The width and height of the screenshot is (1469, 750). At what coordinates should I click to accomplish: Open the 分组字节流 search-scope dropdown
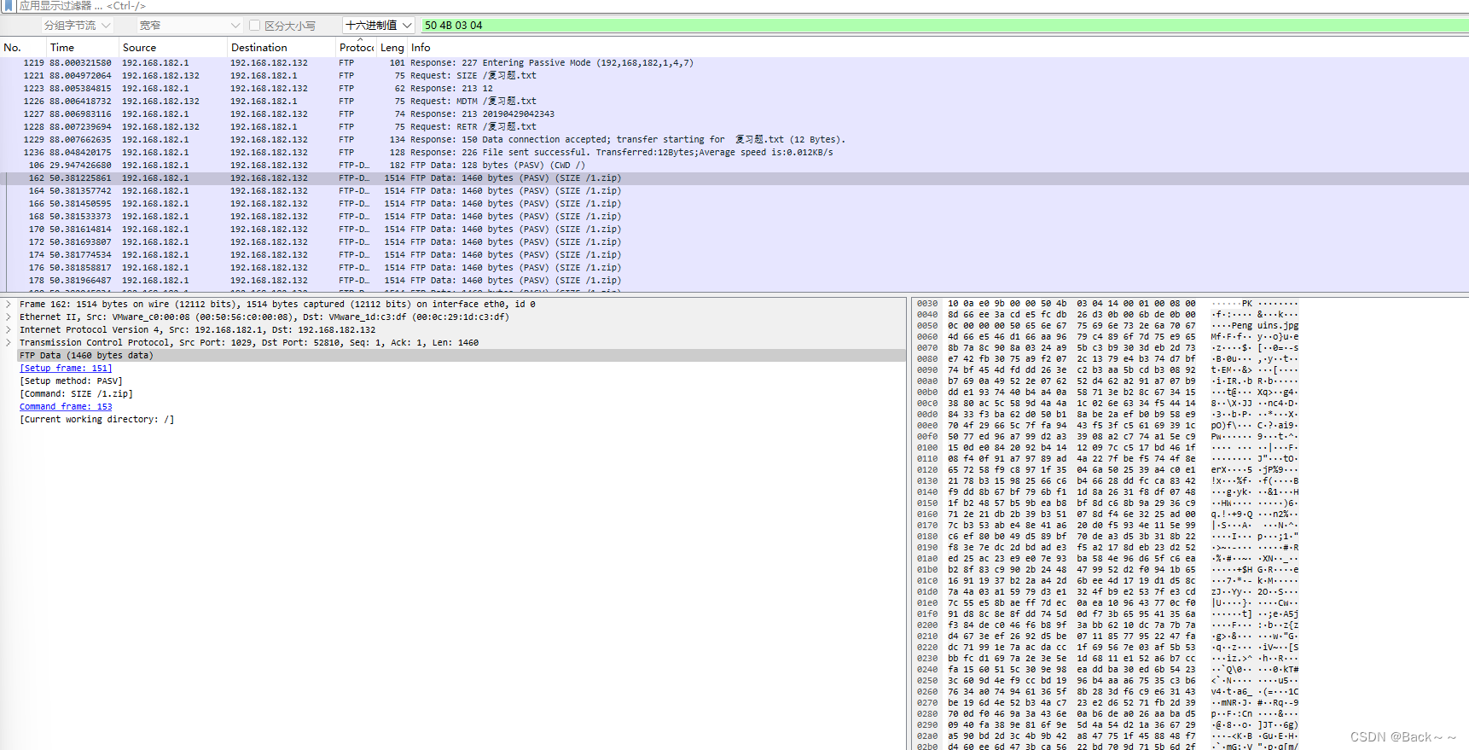pyautogui.click(x=78, y=26)
